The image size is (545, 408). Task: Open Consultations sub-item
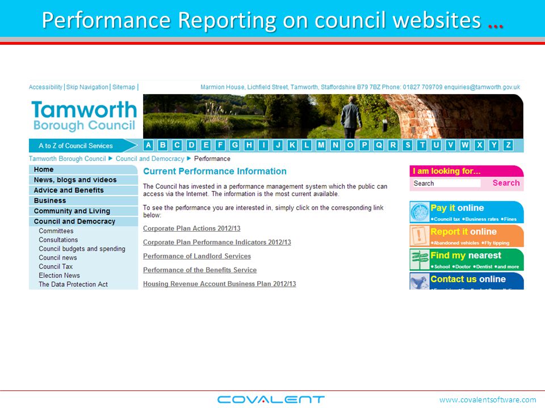(58, 240)
